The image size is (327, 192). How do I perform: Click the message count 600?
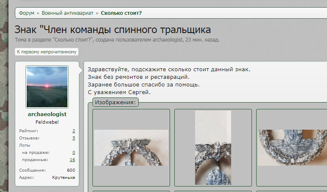tap(71, 170)
